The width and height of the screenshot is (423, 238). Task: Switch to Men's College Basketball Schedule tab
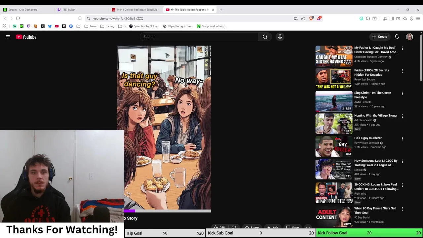click(135, 10)
